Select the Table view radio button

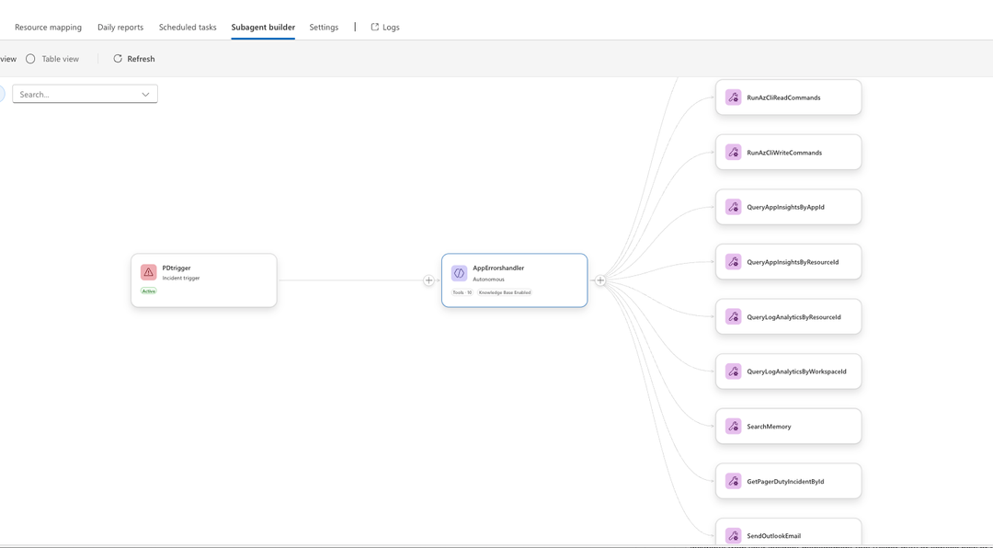tap(30, 59)
